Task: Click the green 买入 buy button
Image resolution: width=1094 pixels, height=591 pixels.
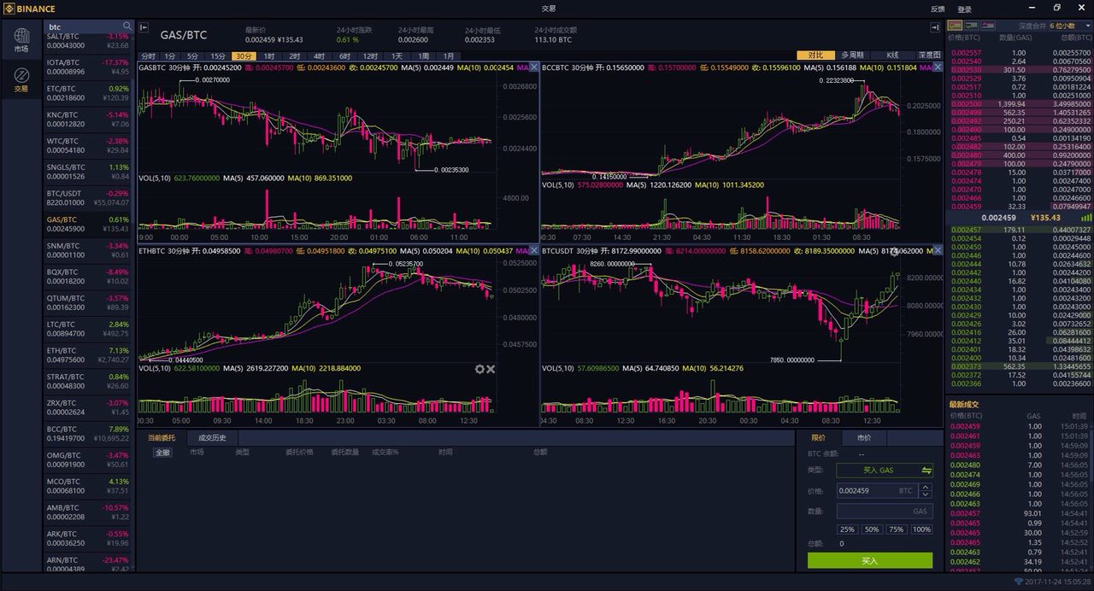Action: point(870,561)
